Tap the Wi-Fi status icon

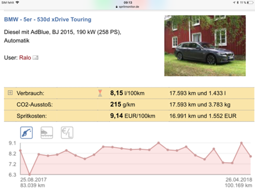coord(17,3)
